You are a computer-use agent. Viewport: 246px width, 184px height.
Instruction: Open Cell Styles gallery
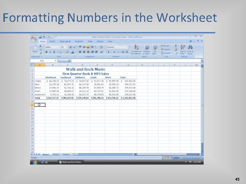click(155, 50)
